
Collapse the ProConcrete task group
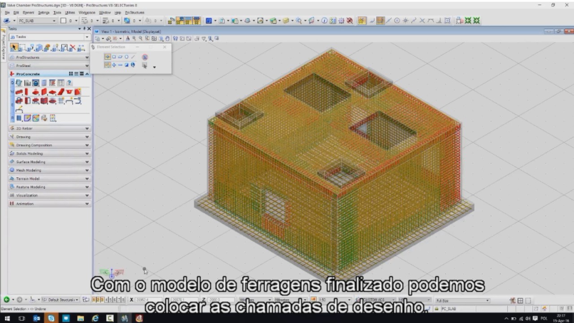coord(87,74)
